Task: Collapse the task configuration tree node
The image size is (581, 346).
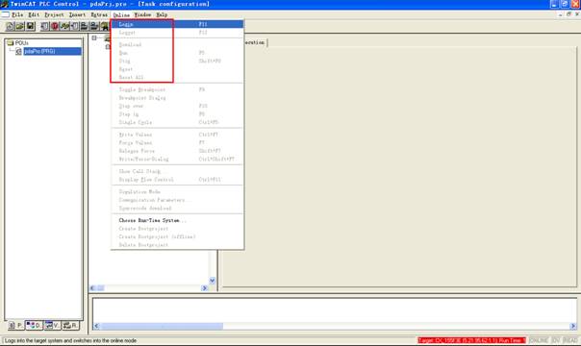Action: click(94, 37)
